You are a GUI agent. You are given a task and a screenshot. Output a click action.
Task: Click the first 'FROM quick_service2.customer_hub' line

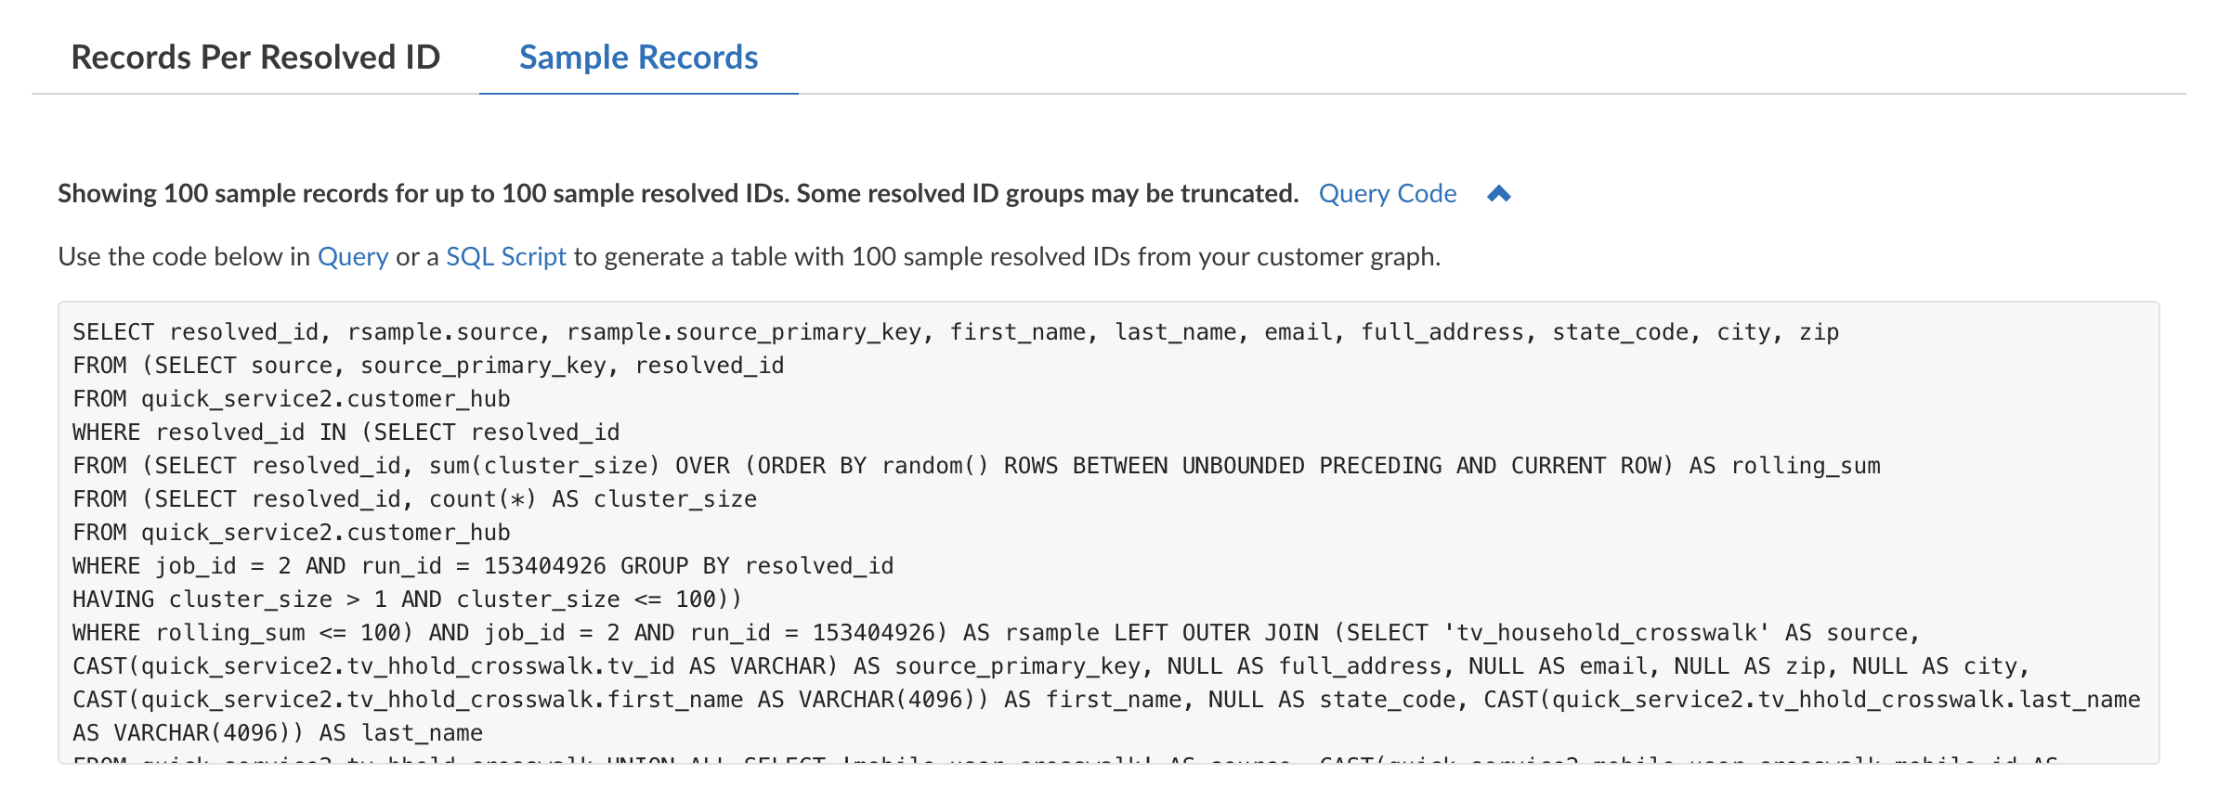292,399
